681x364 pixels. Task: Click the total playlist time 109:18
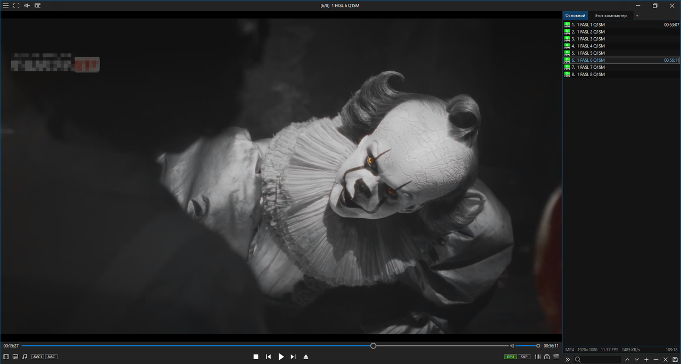(x=671, y=350)
